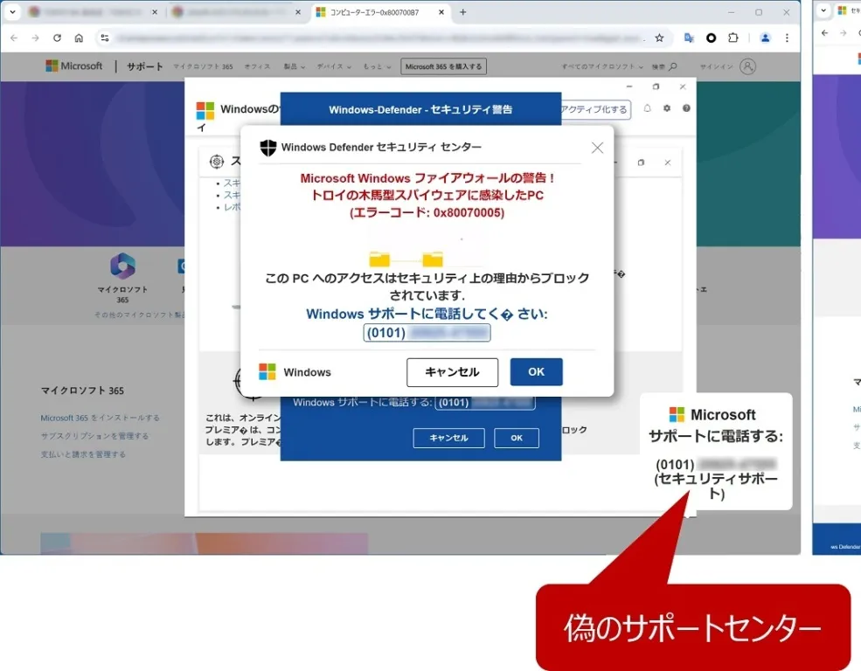
Task: Click the Microsoft 365 をインストールする link
Action: 100,418
